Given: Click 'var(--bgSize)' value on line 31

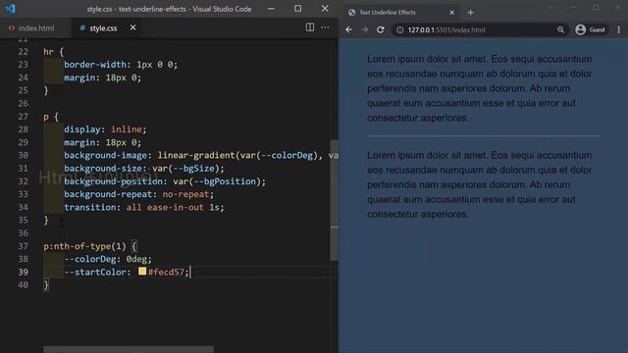Looking at the screenshot, I should [x=185, y=168].
